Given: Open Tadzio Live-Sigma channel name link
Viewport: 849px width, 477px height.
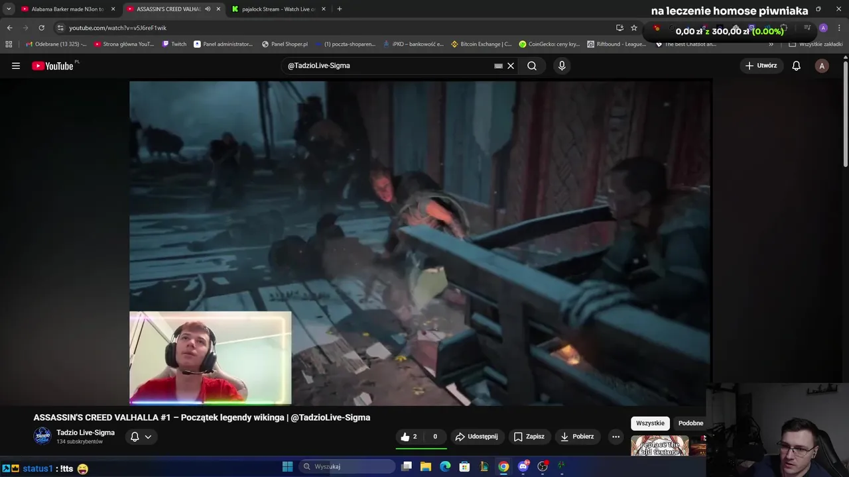Looking at the screenshot, I should pyautogui.click(x=86, y=433).
